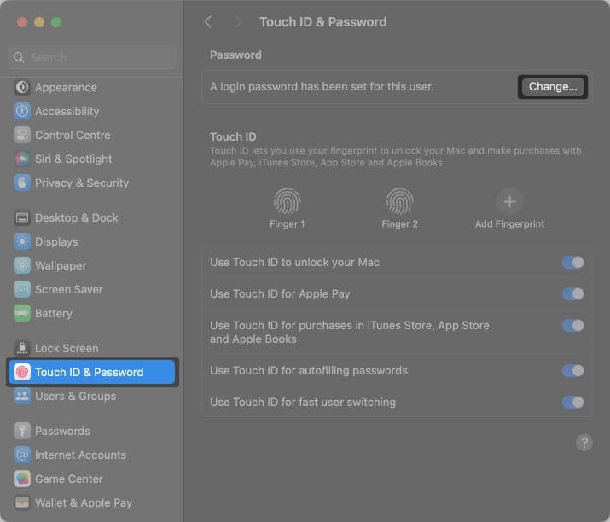Open help with the question mark button

click(x=584, y=443)
